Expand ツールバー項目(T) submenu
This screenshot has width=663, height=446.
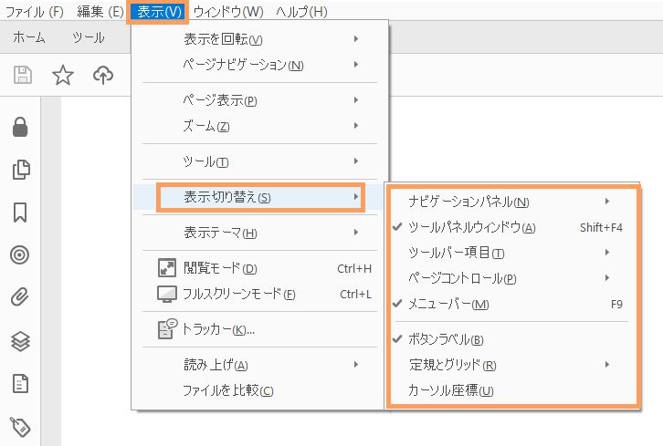coord(511,253)
